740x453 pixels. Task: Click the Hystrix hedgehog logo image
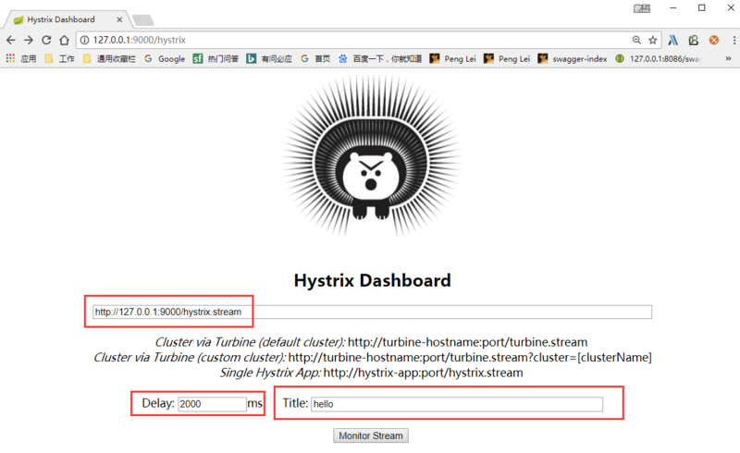(x=372, y=155)
